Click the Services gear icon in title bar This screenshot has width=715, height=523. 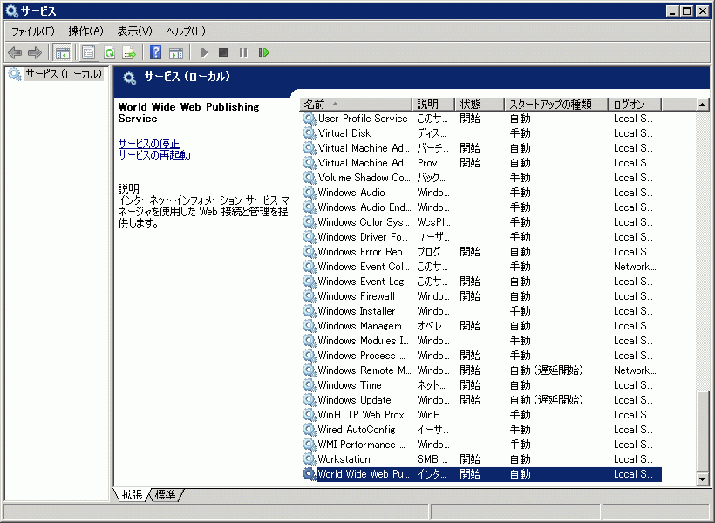[11, 11]
